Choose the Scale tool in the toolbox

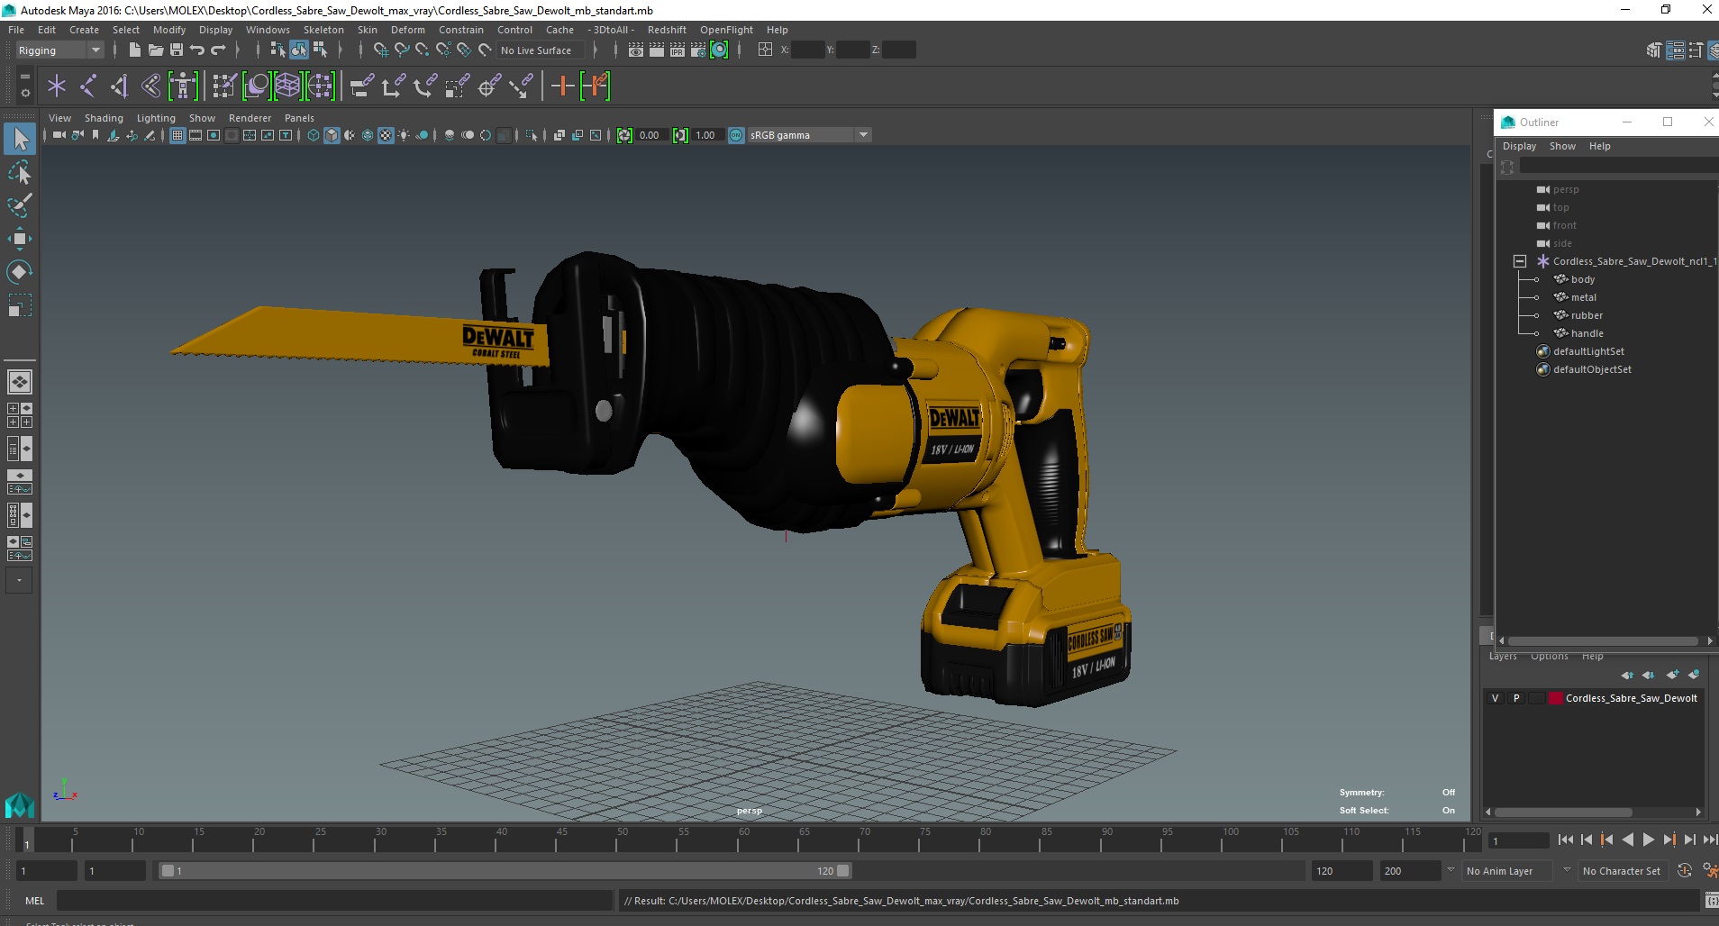[x=20, y=305]
